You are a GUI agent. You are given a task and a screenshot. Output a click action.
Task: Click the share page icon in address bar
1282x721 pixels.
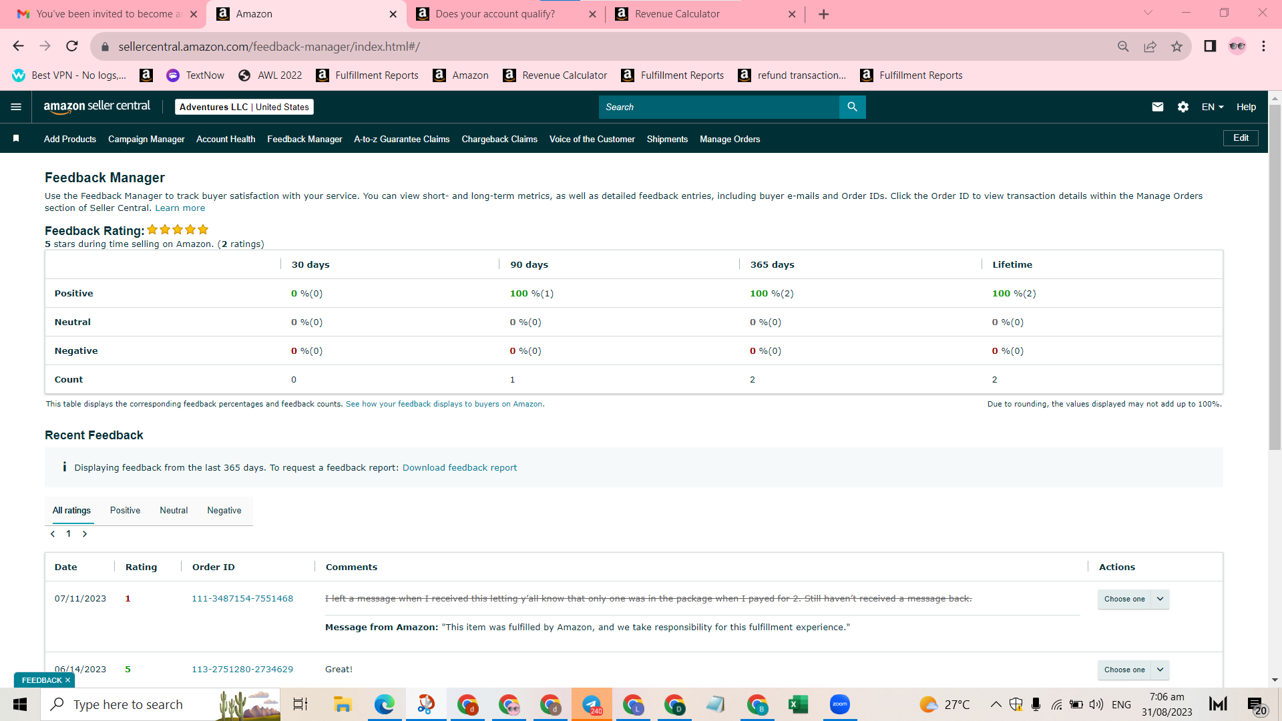[x=1150, y=46]
